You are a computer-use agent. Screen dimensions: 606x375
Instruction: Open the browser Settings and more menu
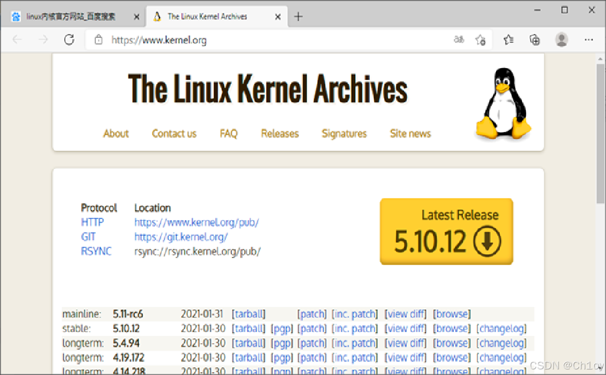coord(589,40)
